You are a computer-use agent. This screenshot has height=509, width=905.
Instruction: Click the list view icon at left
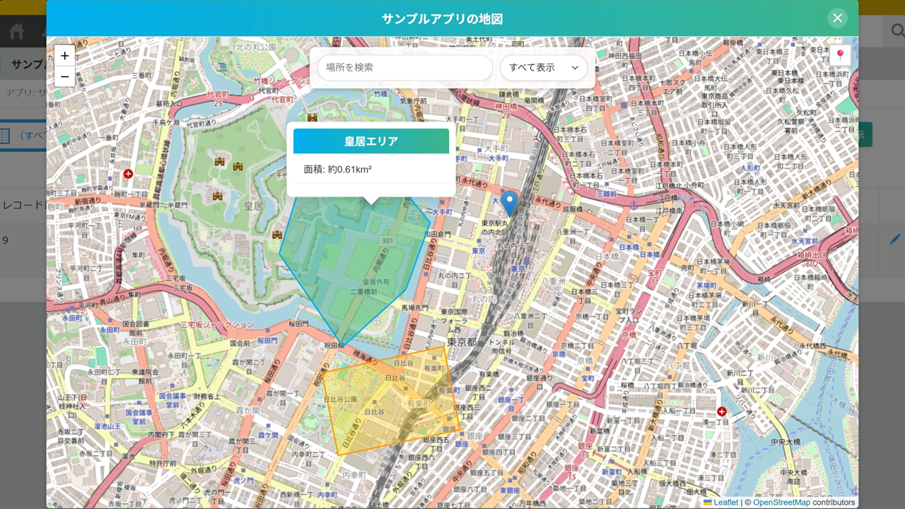tap(5, 135)
